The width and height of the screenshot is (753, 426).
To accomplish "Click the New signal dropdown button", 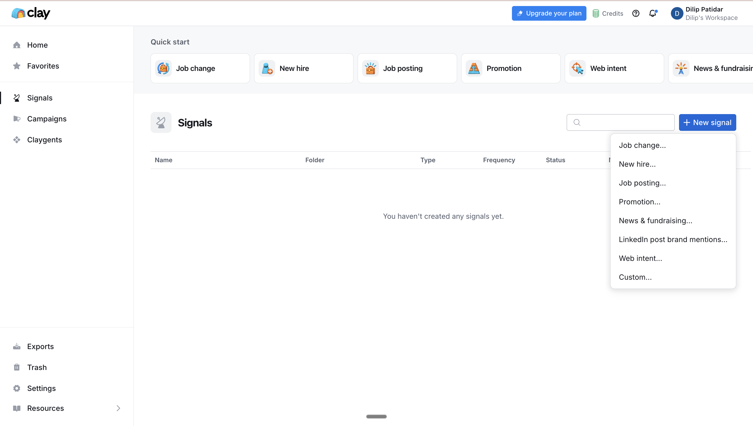I will [x=707, y=122].
